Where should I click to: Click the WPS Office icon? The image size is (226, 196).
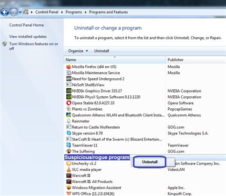click(x=69, y=194)
